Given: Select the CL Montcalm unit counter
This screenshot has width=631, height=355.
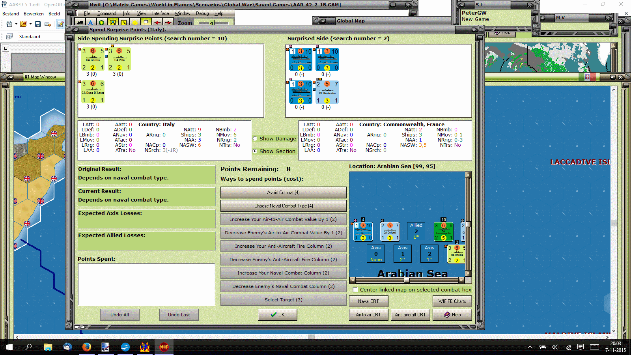Looking at the screenshot, I should click(x=327, y=92).
